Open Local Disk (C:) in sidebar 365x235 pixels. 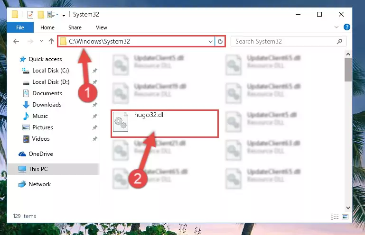pyautogui.click(x=51, y=71)
